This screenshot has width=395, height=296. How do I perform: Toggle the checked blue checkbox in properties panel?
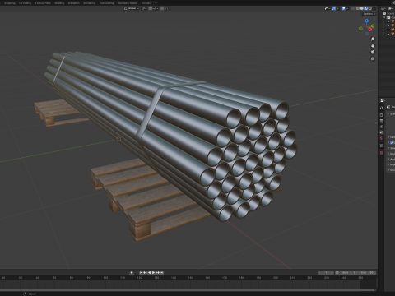tap(392, 143)
